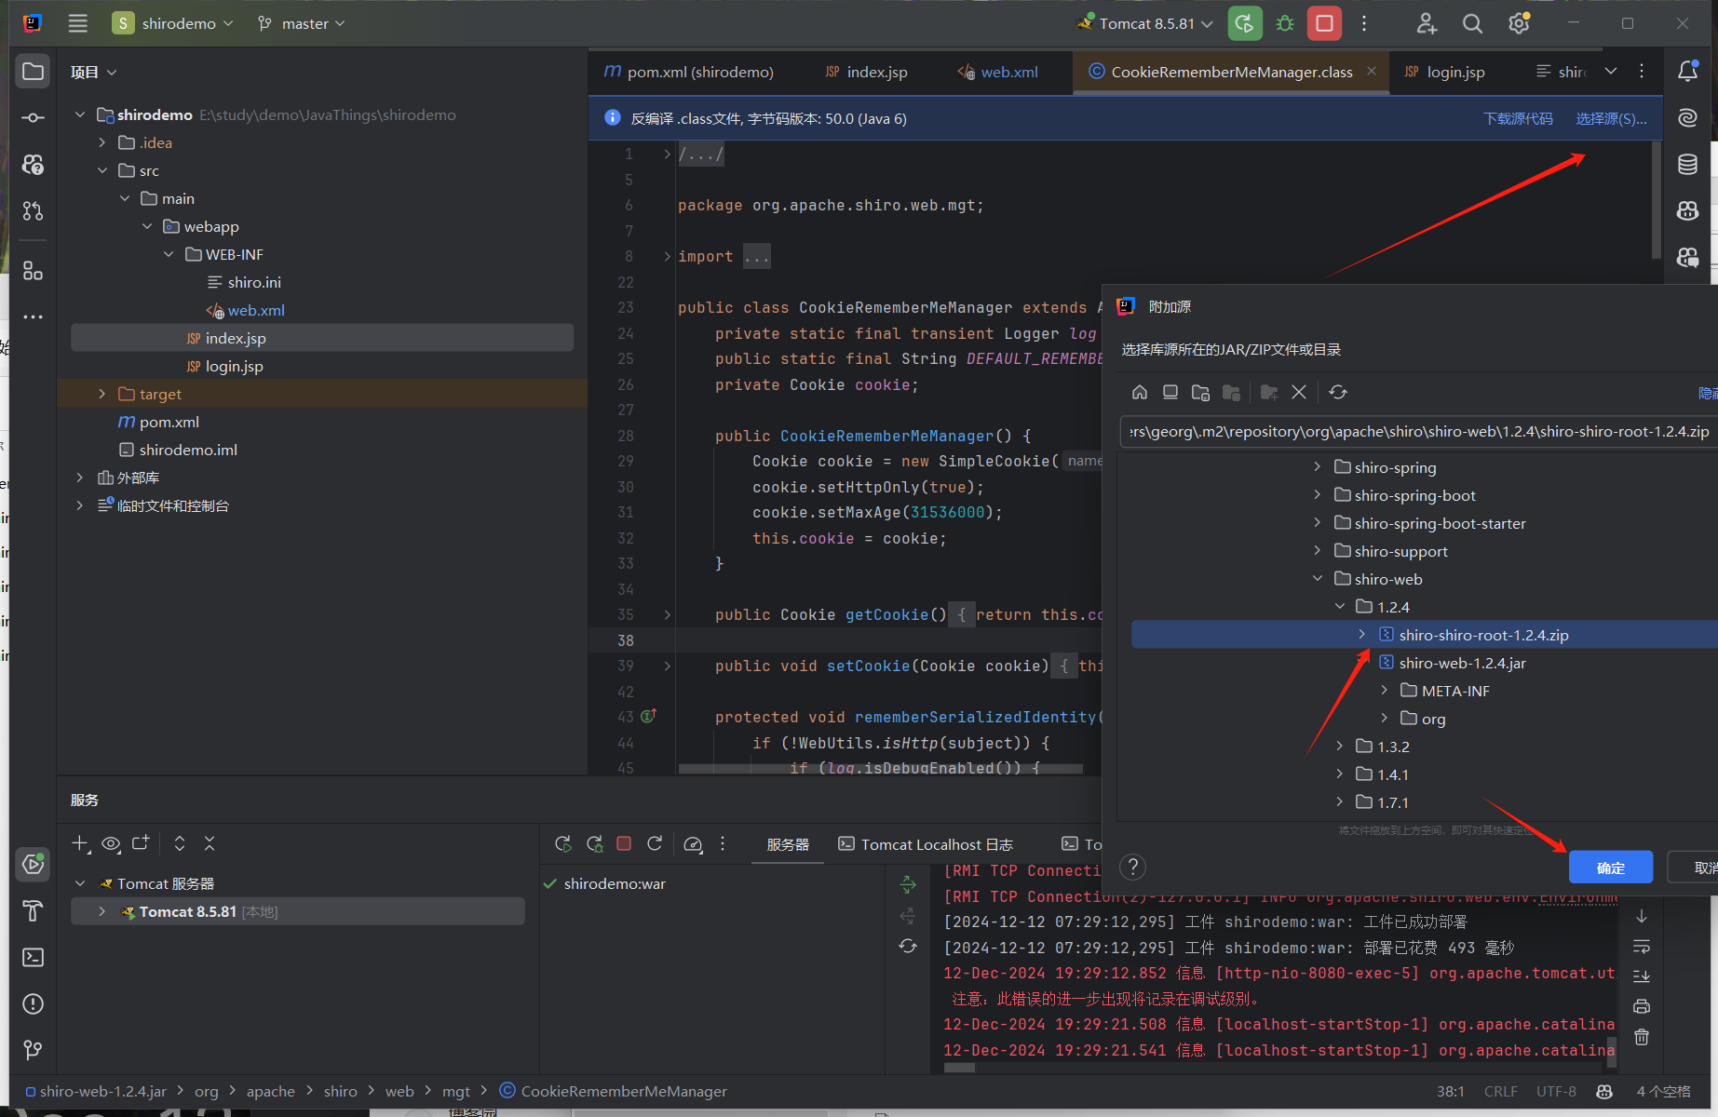
Task: Open the Database tool window icon
Action: [1687, 165]
